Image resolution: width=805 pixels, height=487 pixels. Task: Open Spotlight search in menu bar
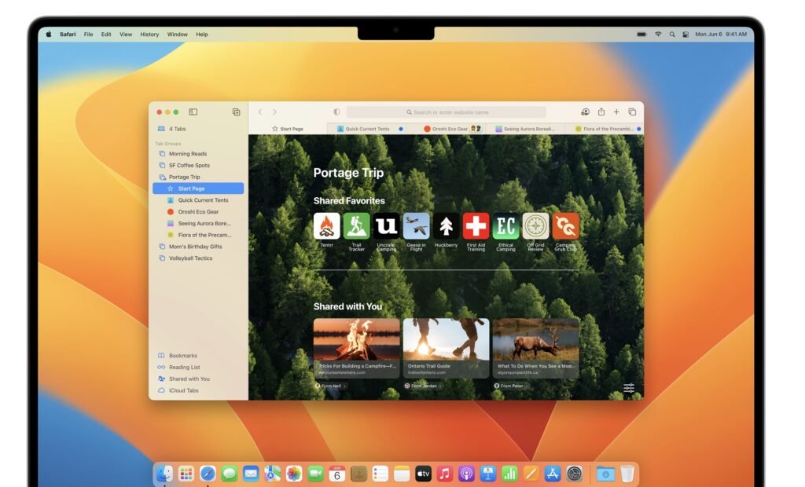(x=672, y=35)
